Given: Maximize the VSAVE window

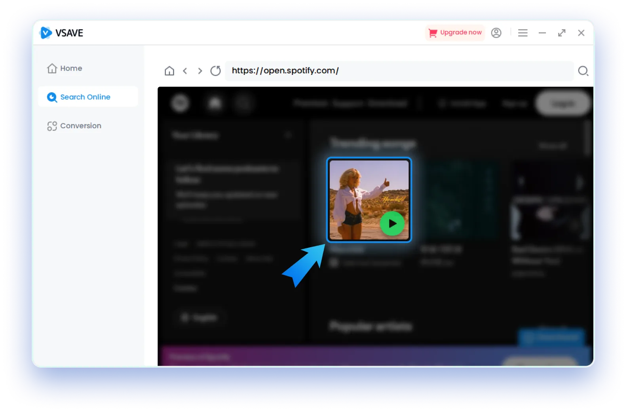Looking at the screenshot, I should pos(562,33).
